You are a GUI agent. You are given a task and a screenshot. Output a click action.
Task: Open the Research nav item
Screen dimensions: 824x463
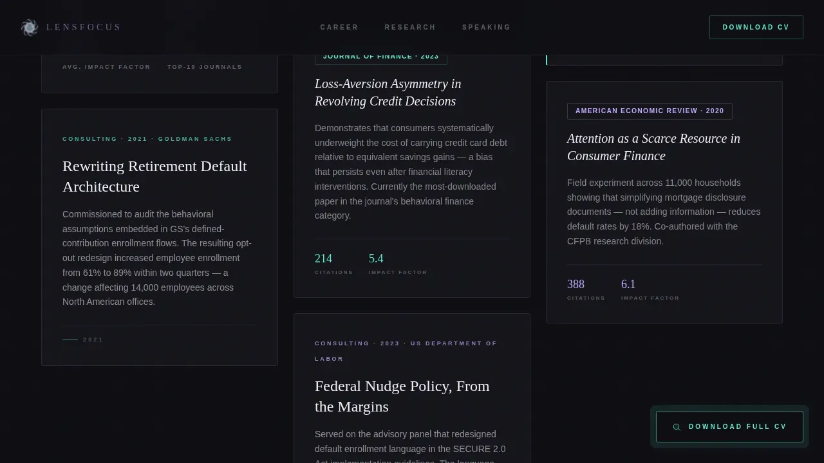[x=410, y=27]
